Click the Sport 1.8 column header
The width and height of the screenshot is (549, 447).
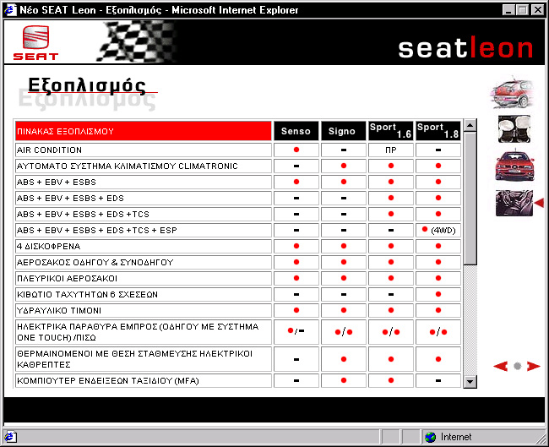438,131
